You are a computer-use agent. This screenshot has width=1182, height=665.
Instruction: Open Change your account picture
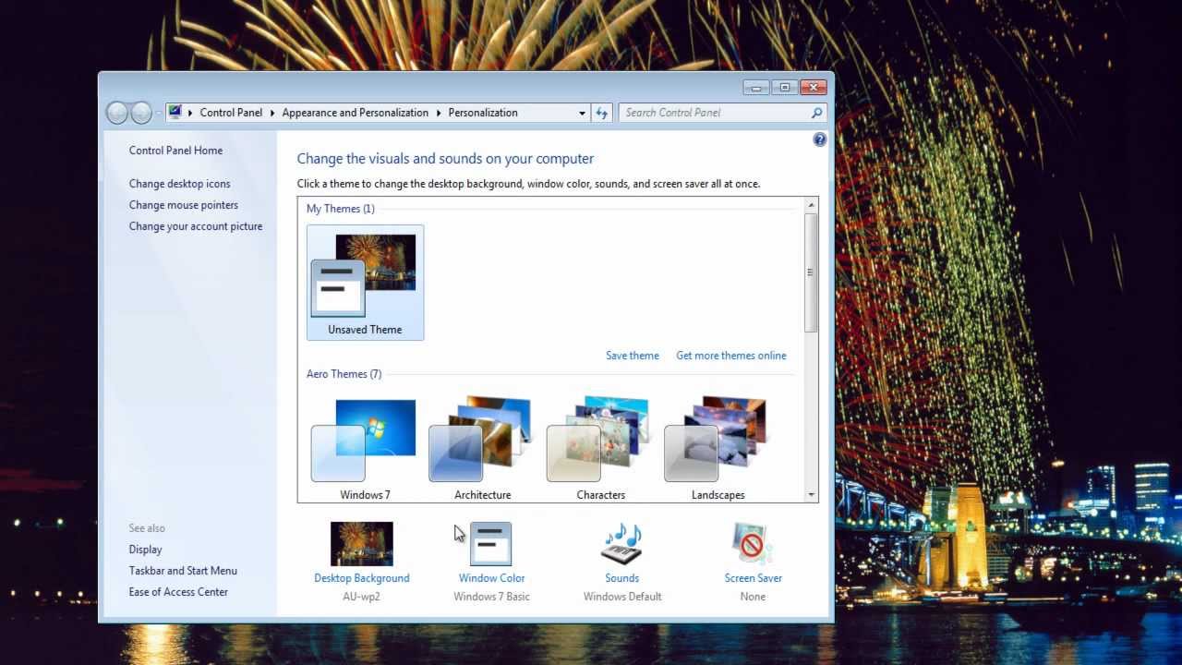[196, 226]
